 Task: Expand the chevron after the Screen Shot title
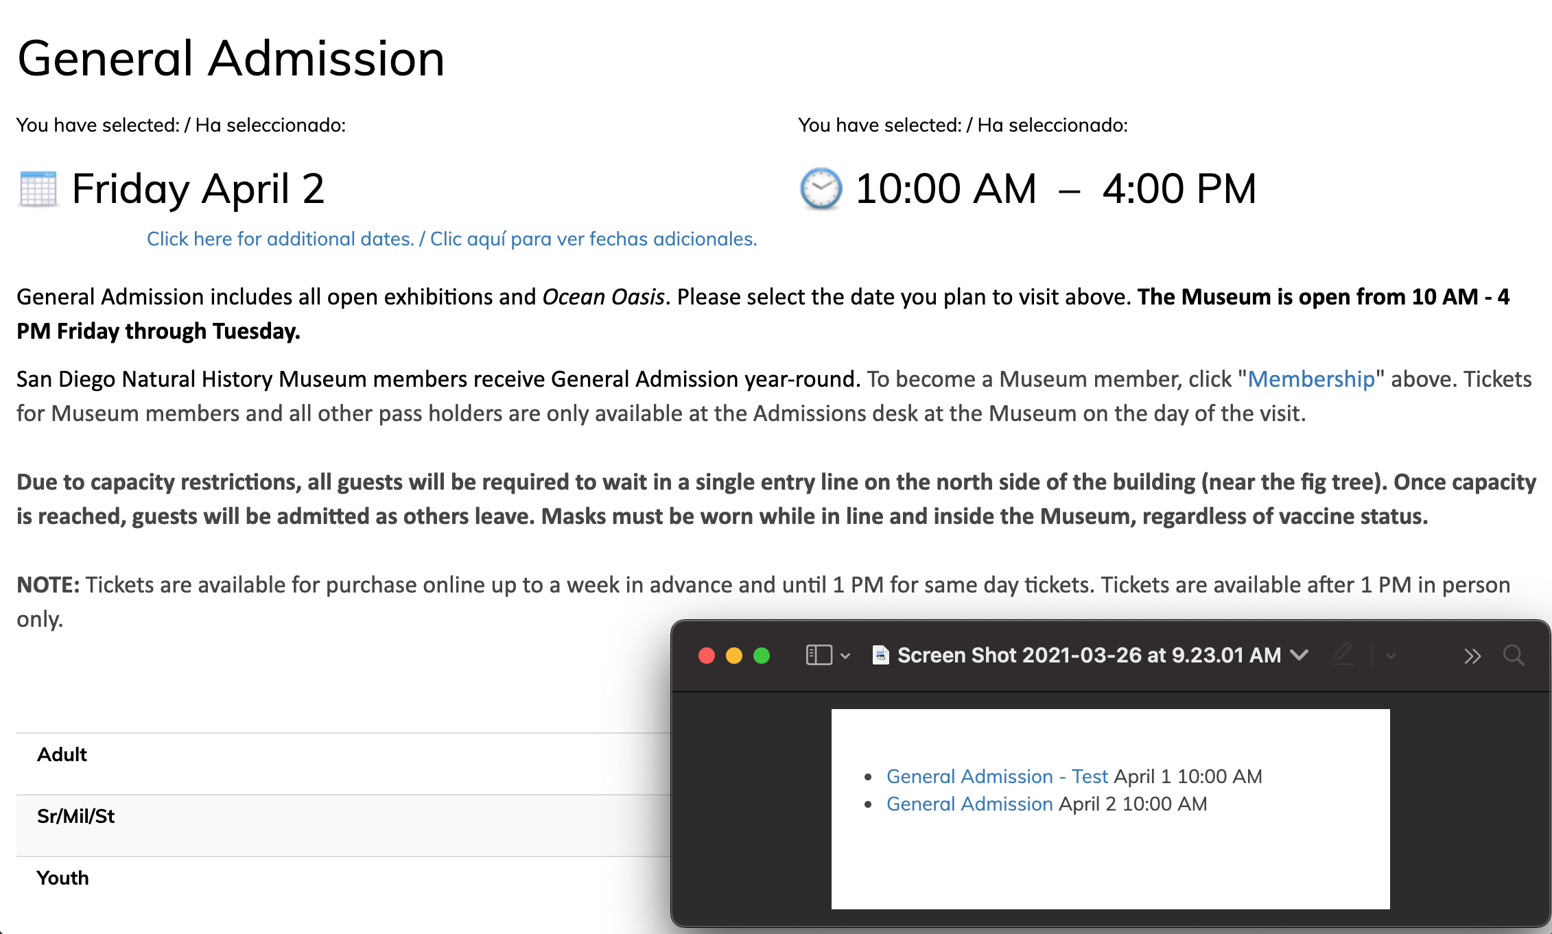tap(1299, 656)
